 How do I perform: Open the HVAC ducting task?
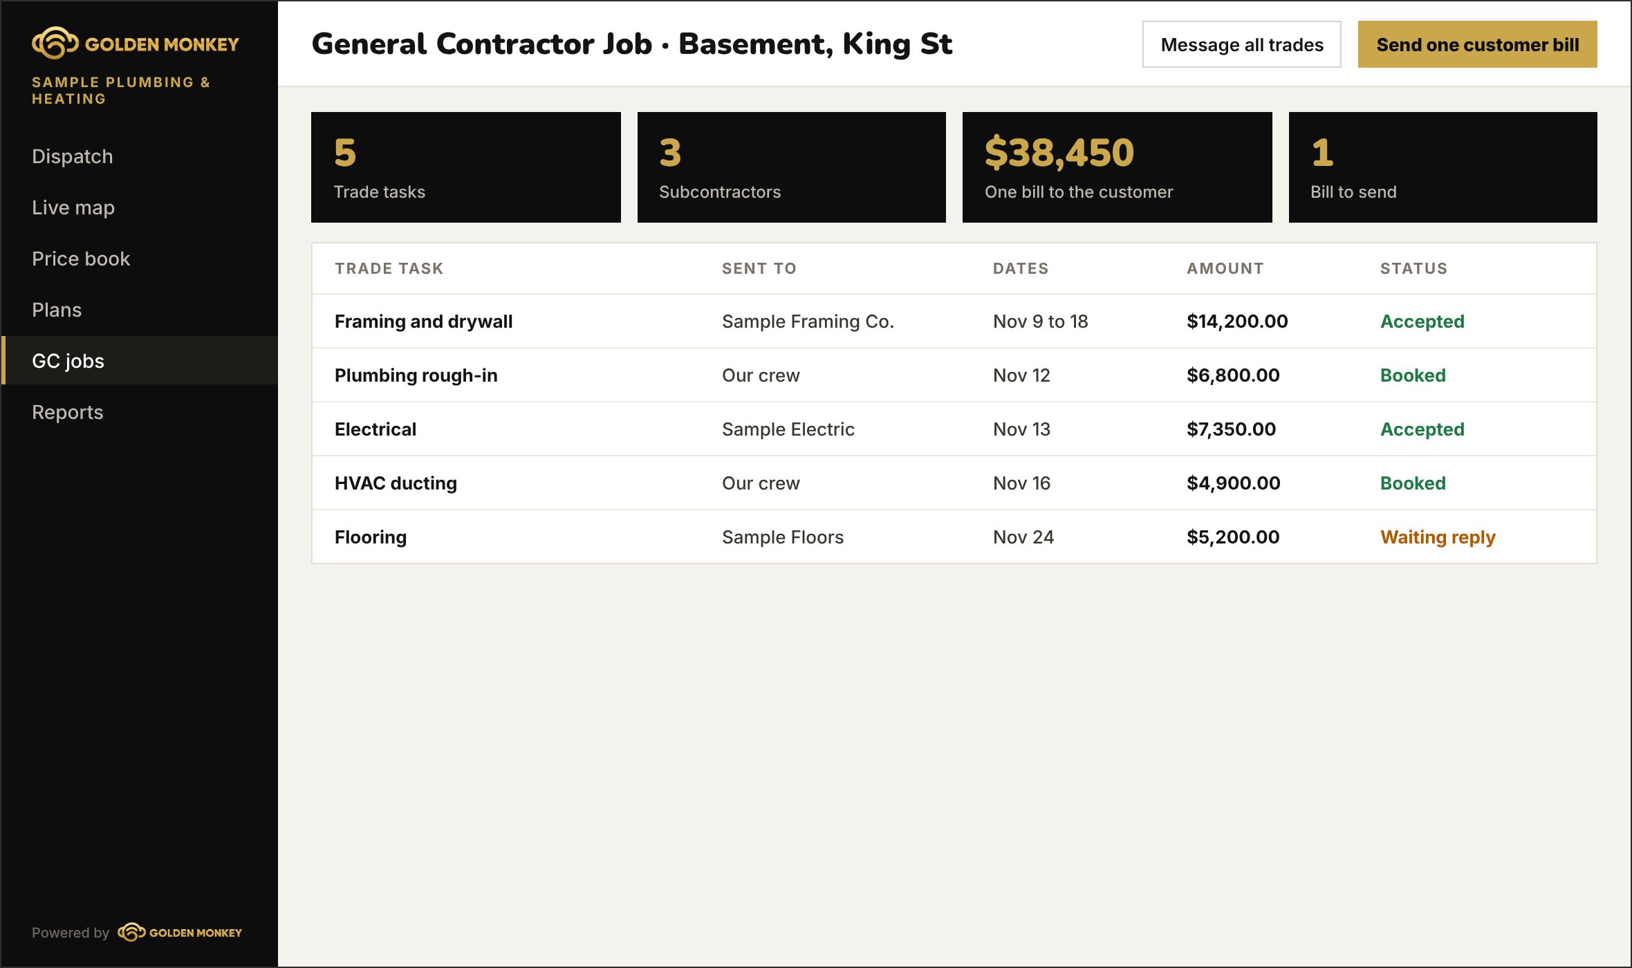(x=396, y=483)
